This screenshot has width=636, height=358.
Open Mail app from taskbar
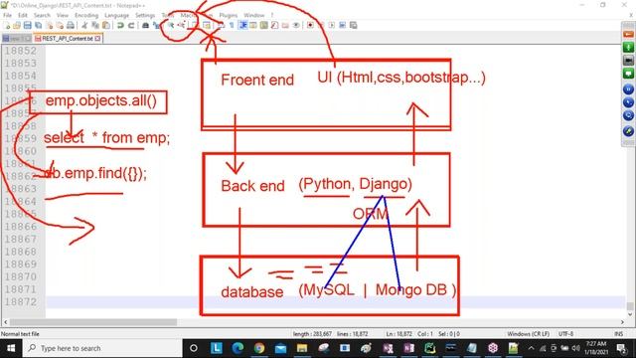(280, 348)
